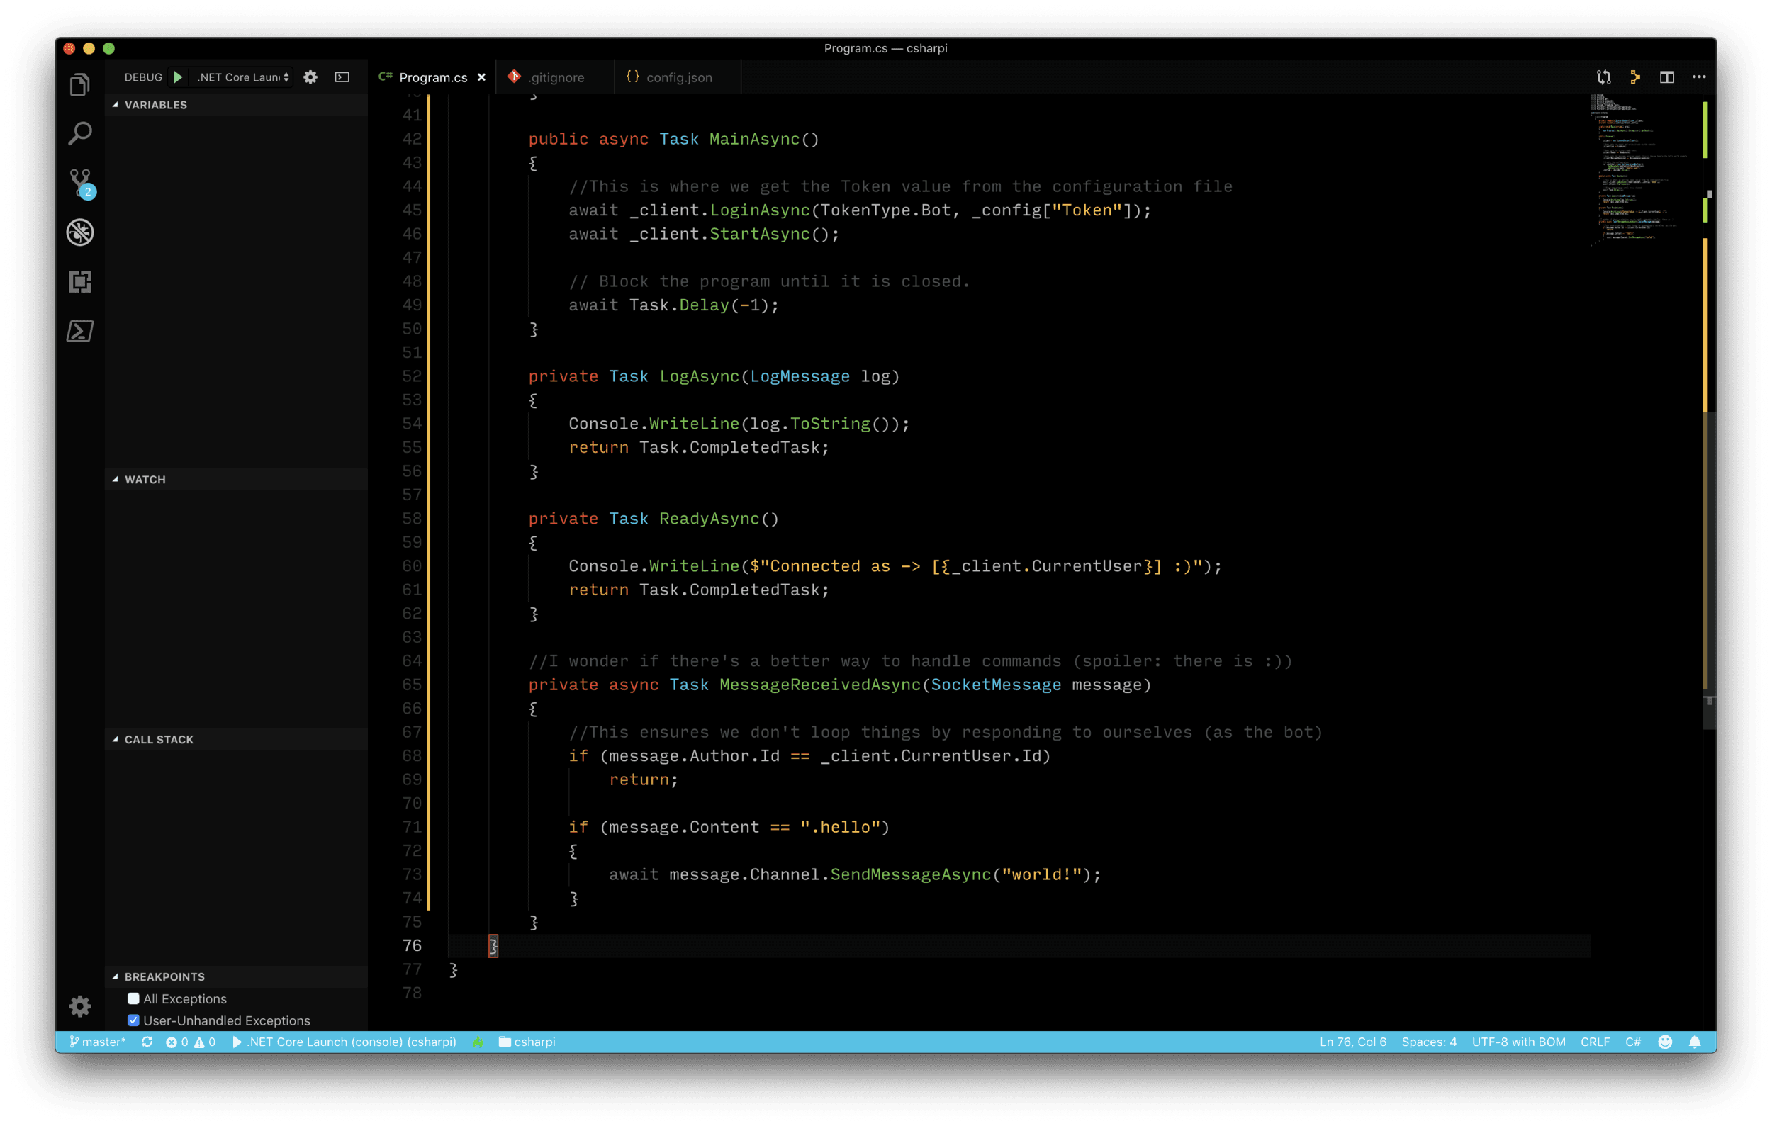The height and width of the screenshot is (1126, 1772).
Task: Enable the All Exceptions breakpoint
Action: coord(133,998)
